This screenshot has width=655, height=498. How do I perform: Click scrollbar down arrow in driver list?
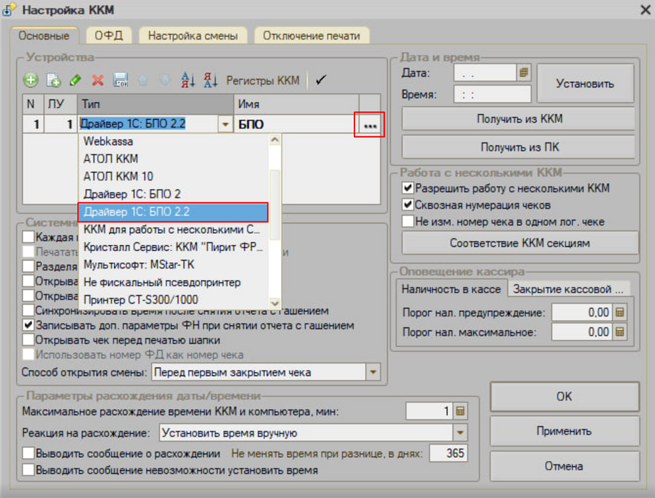tap(275, 303)
